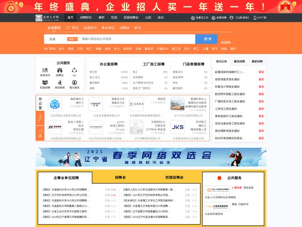Open the 商业摄影师报名通知 notice
Screen dimensions: 302x227
pyautogui.click(x=227, y=131)
